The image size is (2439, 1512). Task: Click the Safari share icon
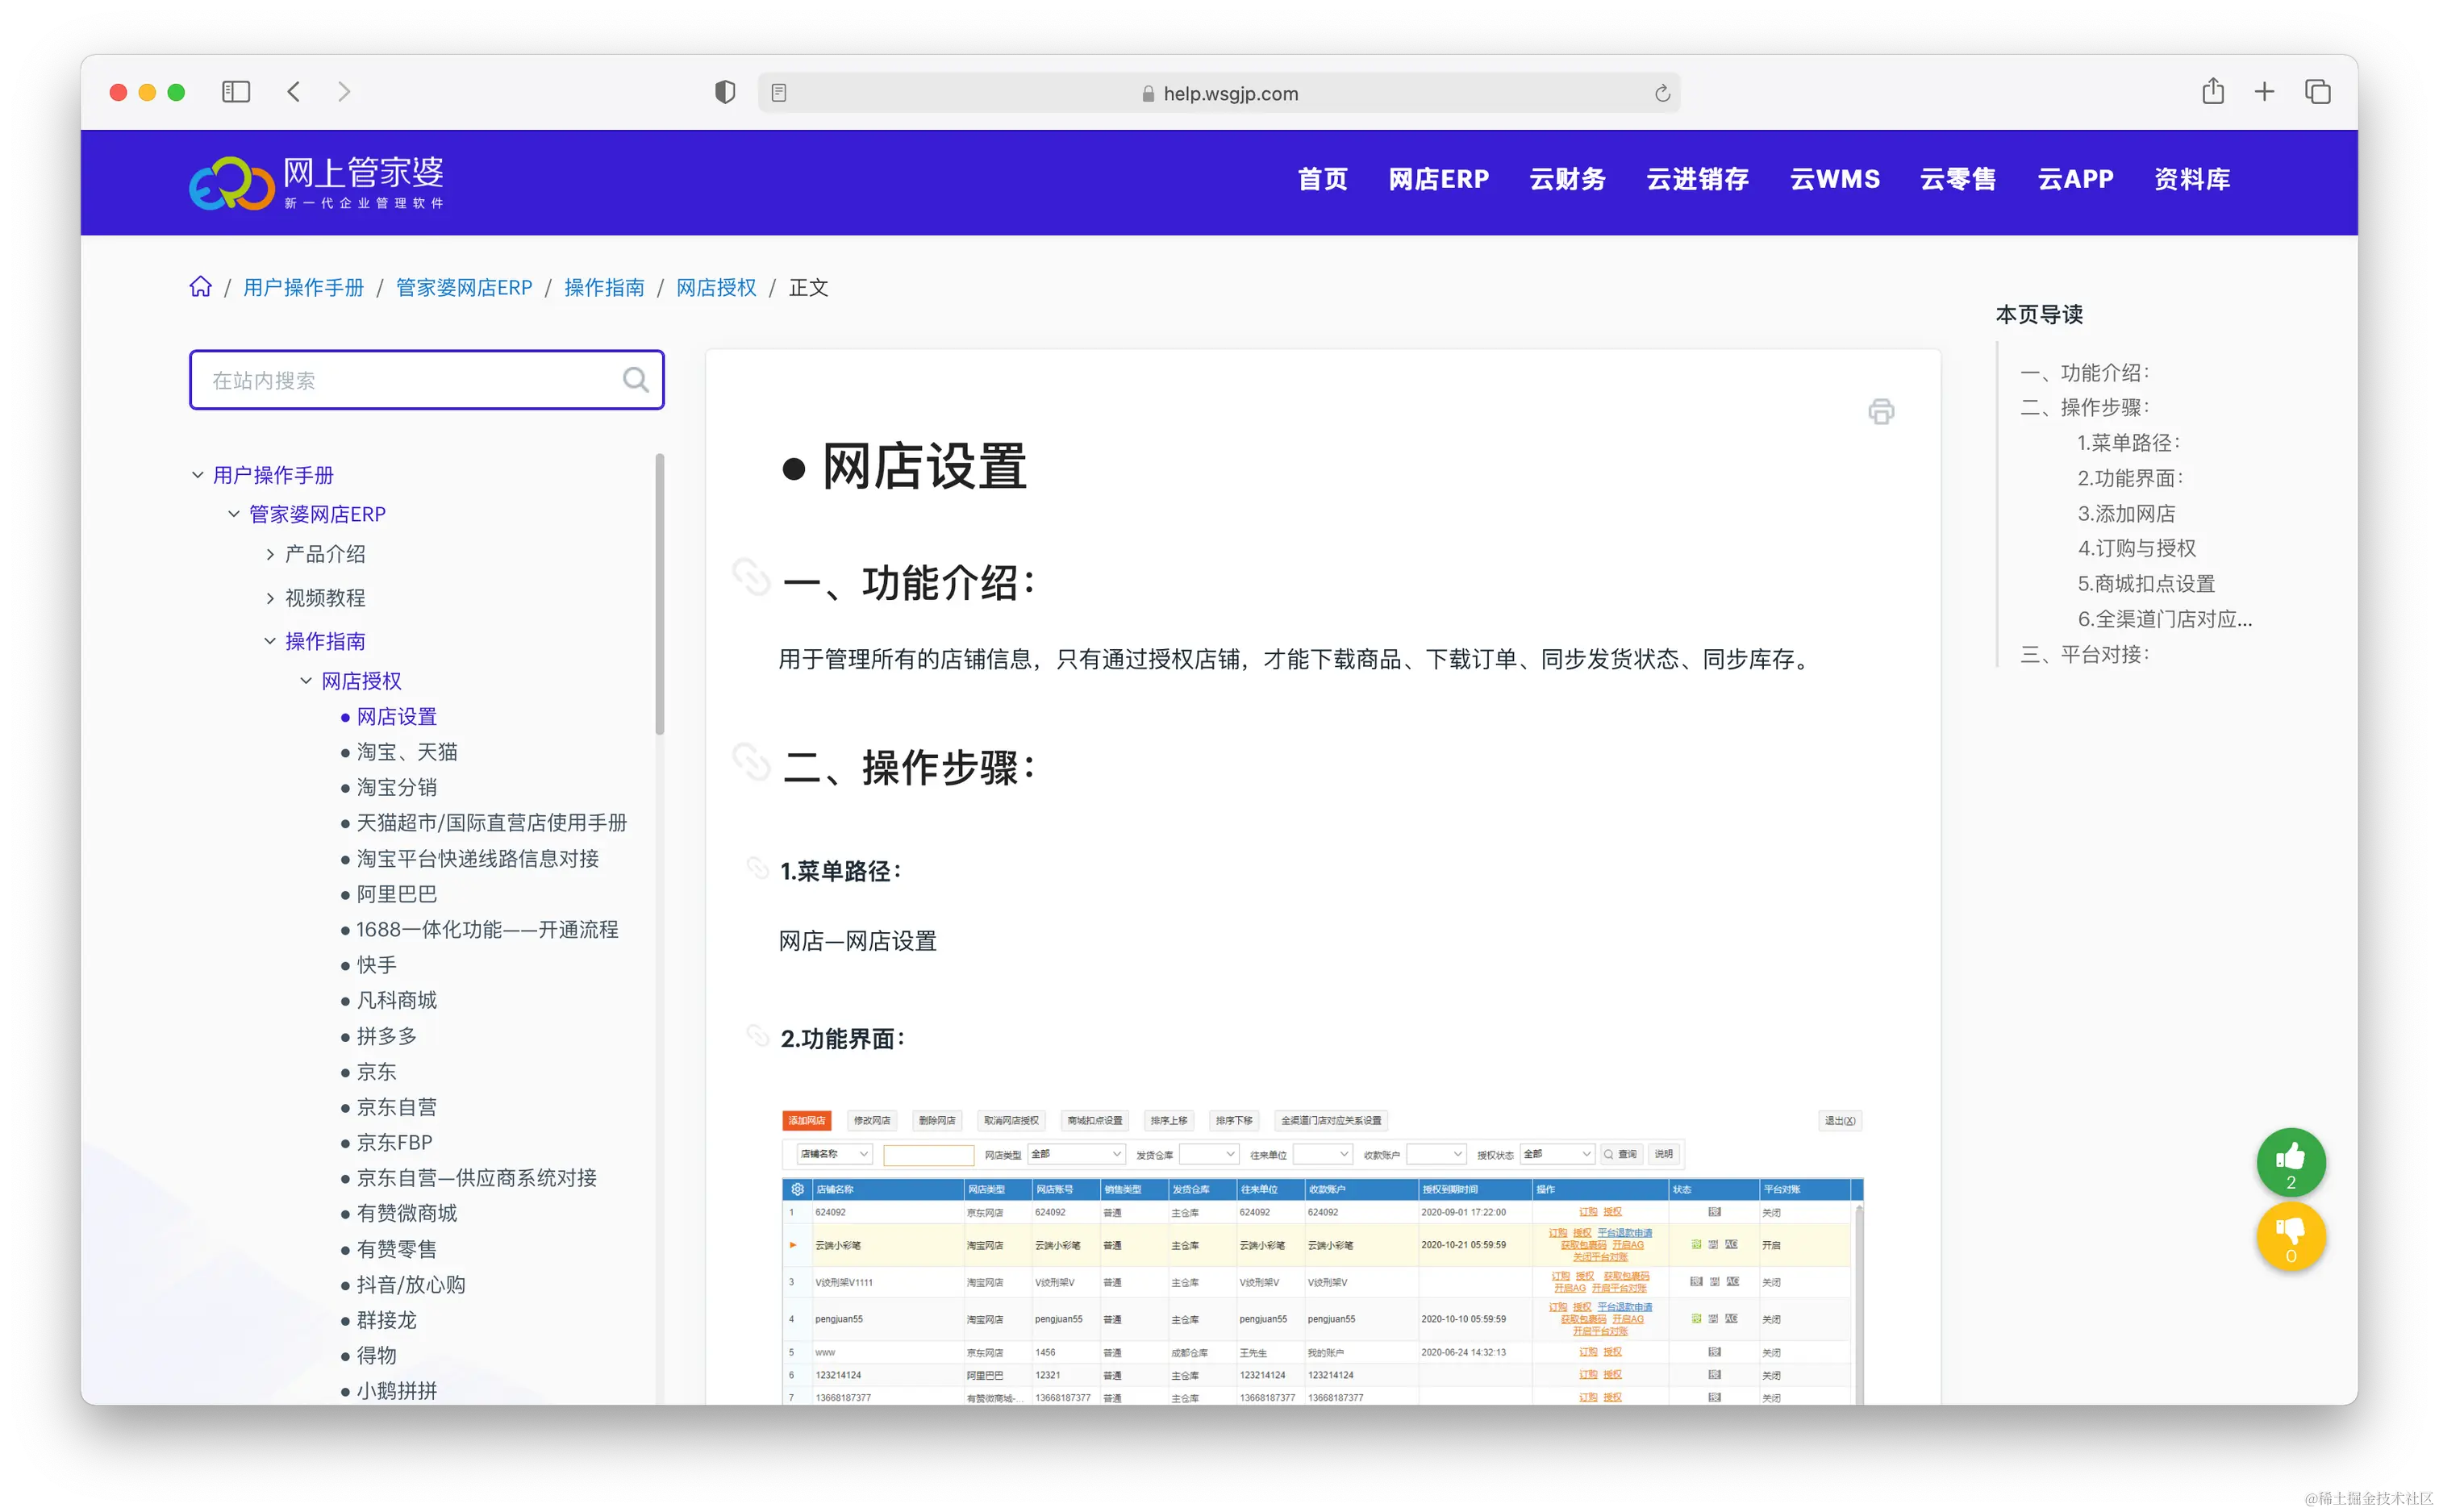2212,92
